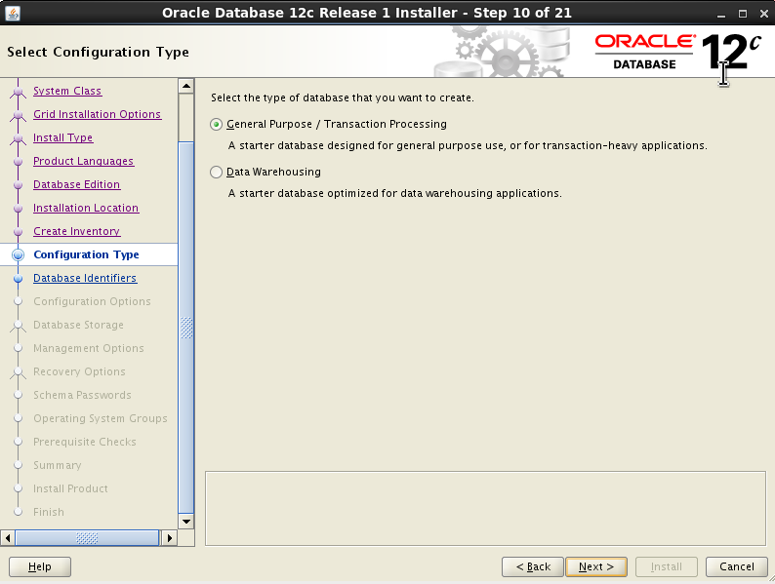Go to Database Identifiers step
775x584 pixels.
(x=85, y=278)
